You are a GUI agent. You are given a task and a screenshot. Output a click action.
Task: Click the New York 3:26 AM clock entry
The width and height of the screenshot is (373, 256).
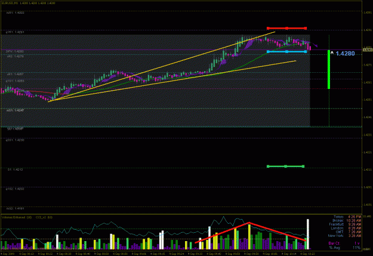344,236
